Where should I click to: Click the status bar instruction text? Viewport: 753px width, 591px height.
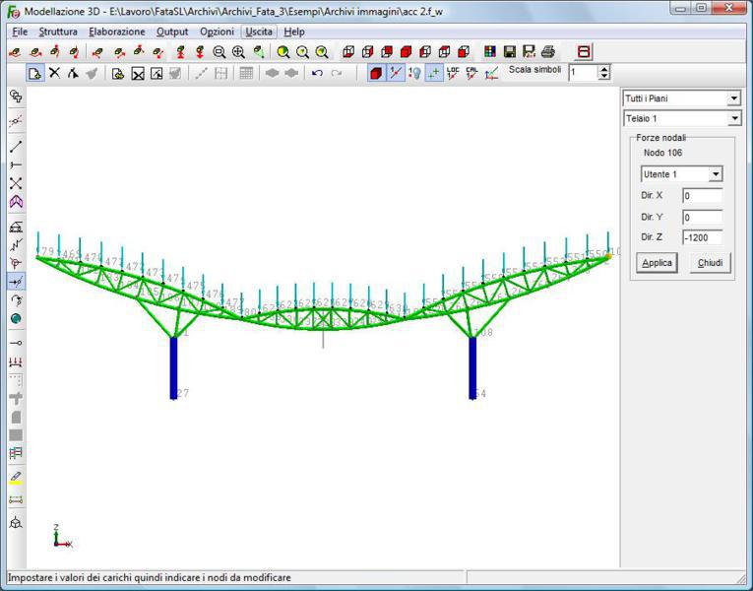pos(150,577)
